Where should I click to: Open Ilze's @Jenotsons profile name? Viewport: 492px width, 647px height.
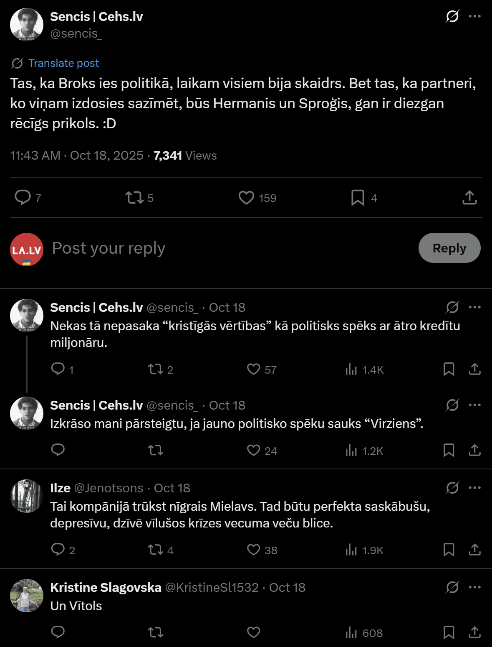point(108,488)
